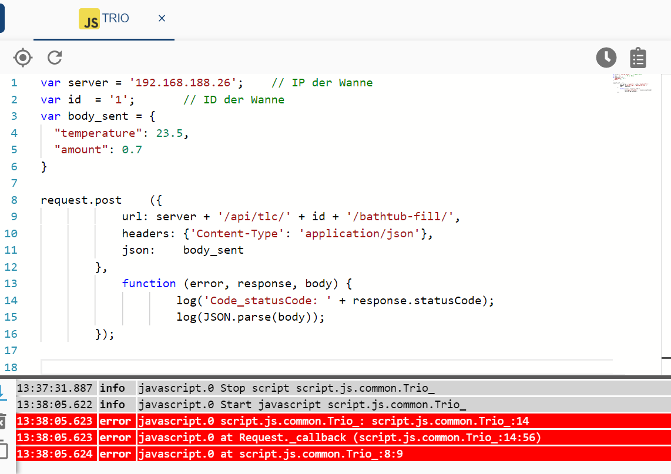Click request.post on line 8
671x474 pixels.
click(81, 200)
